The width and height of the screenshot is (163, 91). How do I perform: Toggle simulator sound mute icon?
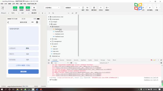click(x=43, y=13)
